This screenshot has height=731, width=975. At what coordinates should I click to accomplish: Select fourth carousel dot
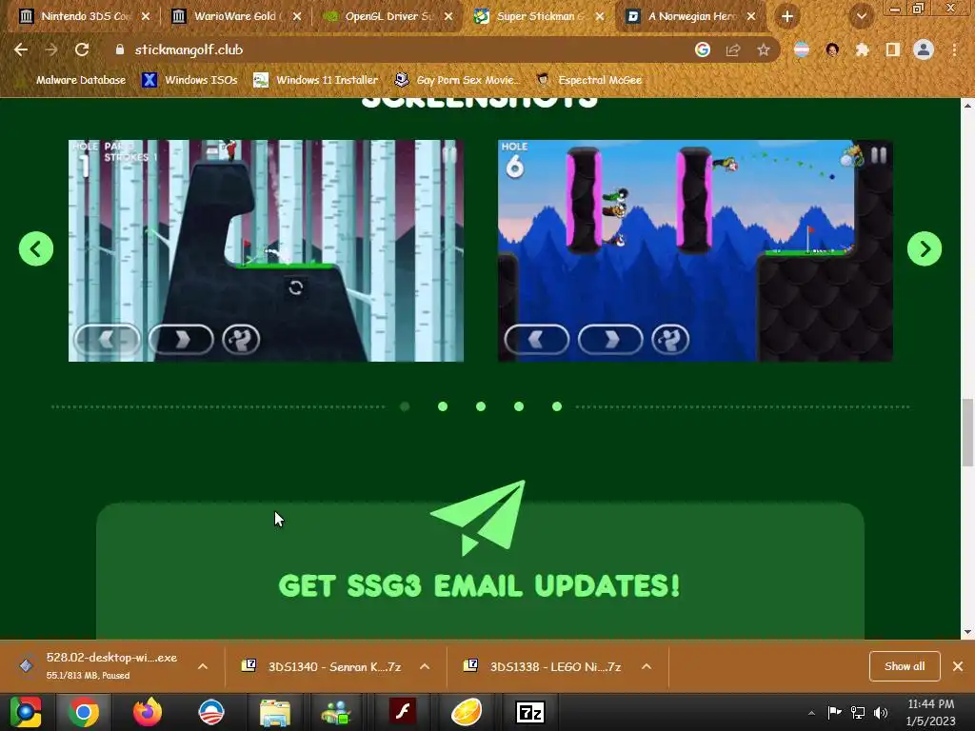point(519,406)
